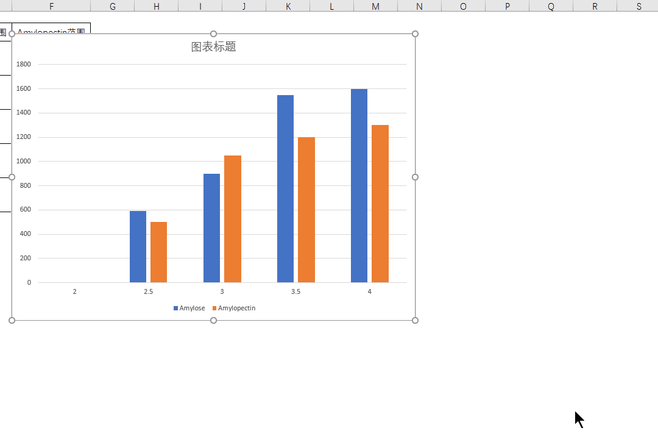658x439 pixels.
Task: Select the orange Amylopectin bar at 4
Action: coord(380,204)
